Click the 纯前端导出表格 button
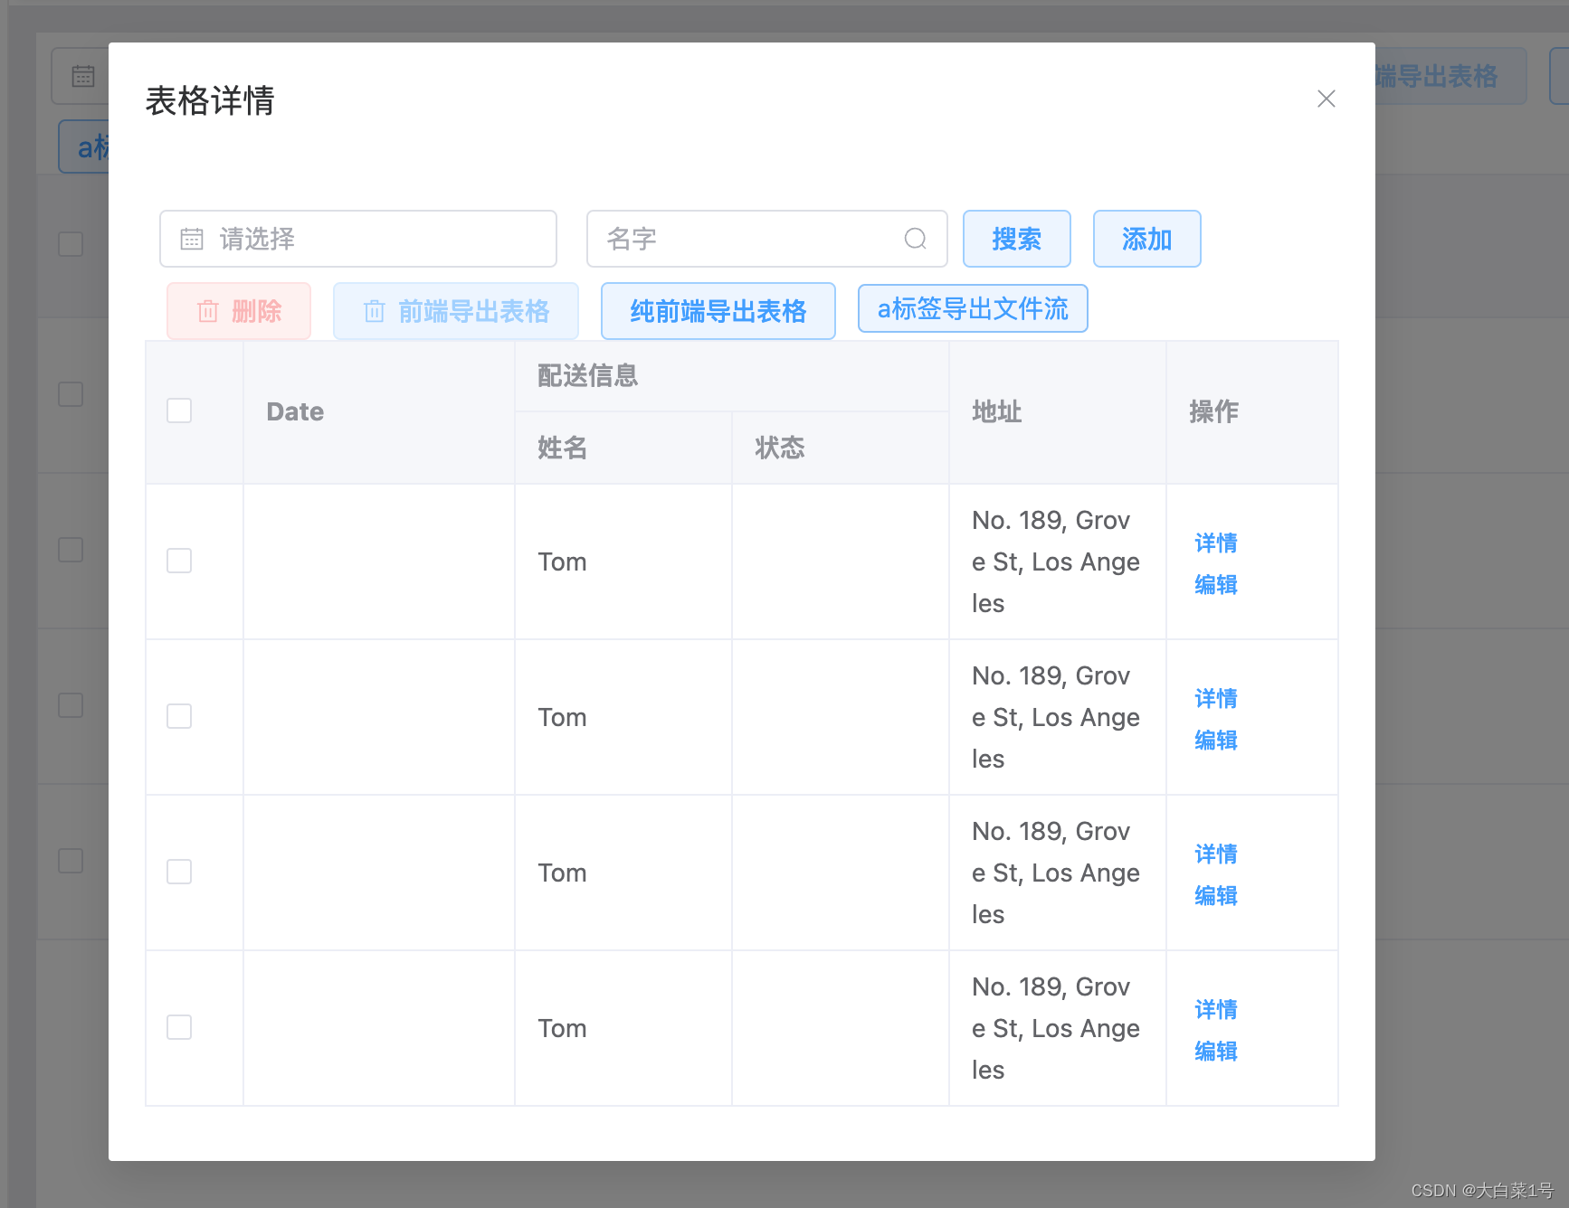Screen dimensions: 1569x1208 coord(718,311)
